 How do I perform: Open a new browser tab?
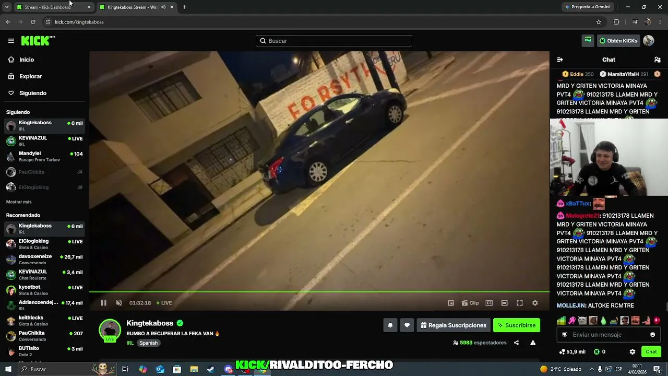(x=184, y=7)
